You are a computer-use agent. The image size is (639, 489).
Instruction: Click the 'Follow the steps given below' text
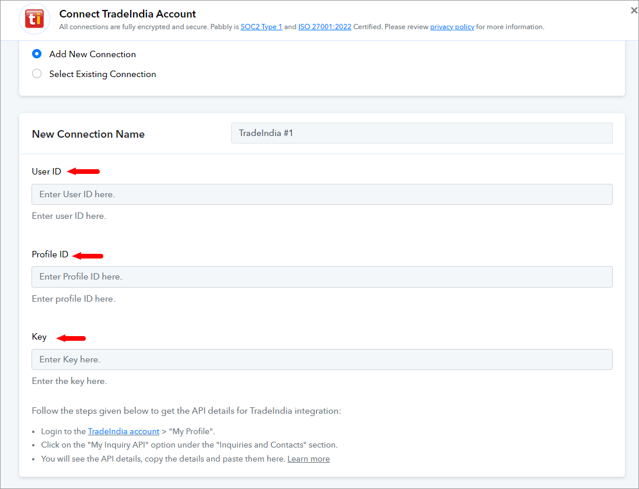[x=186, y=411]
